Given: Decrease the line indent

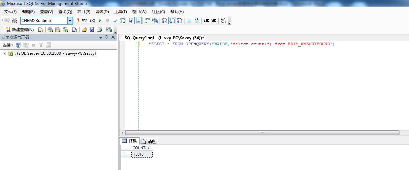Looking at the screenshot, I should [x=206, y=21].
